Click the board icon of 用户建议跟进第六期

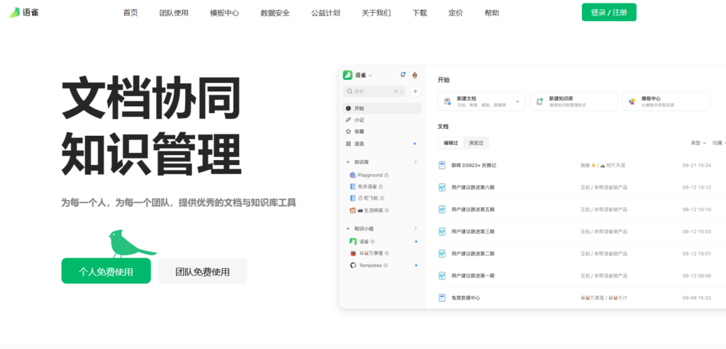tap(442, 187)
